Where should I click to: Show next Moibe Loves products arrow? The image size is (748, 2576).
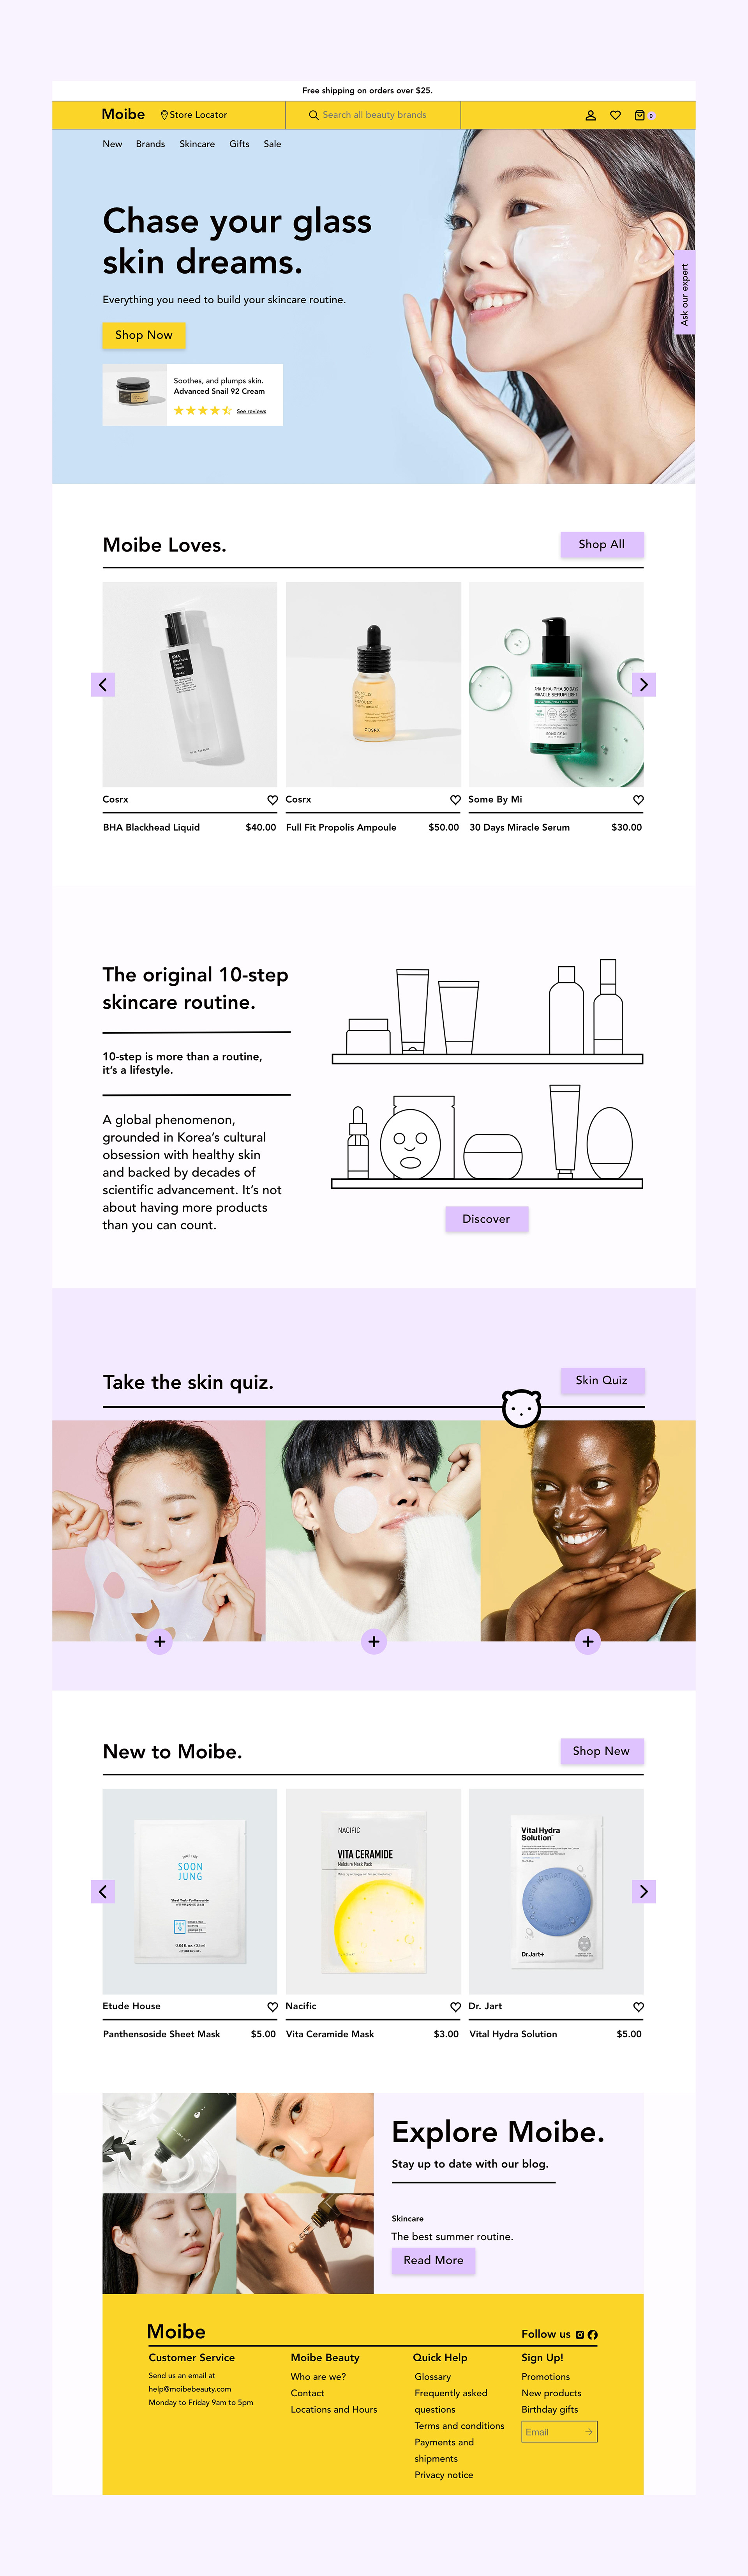[x=644, y=685]
